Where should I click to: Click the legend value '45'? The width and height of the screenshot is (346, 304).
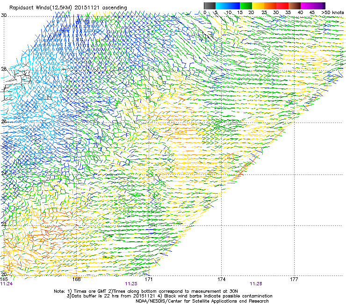point(312,13)
